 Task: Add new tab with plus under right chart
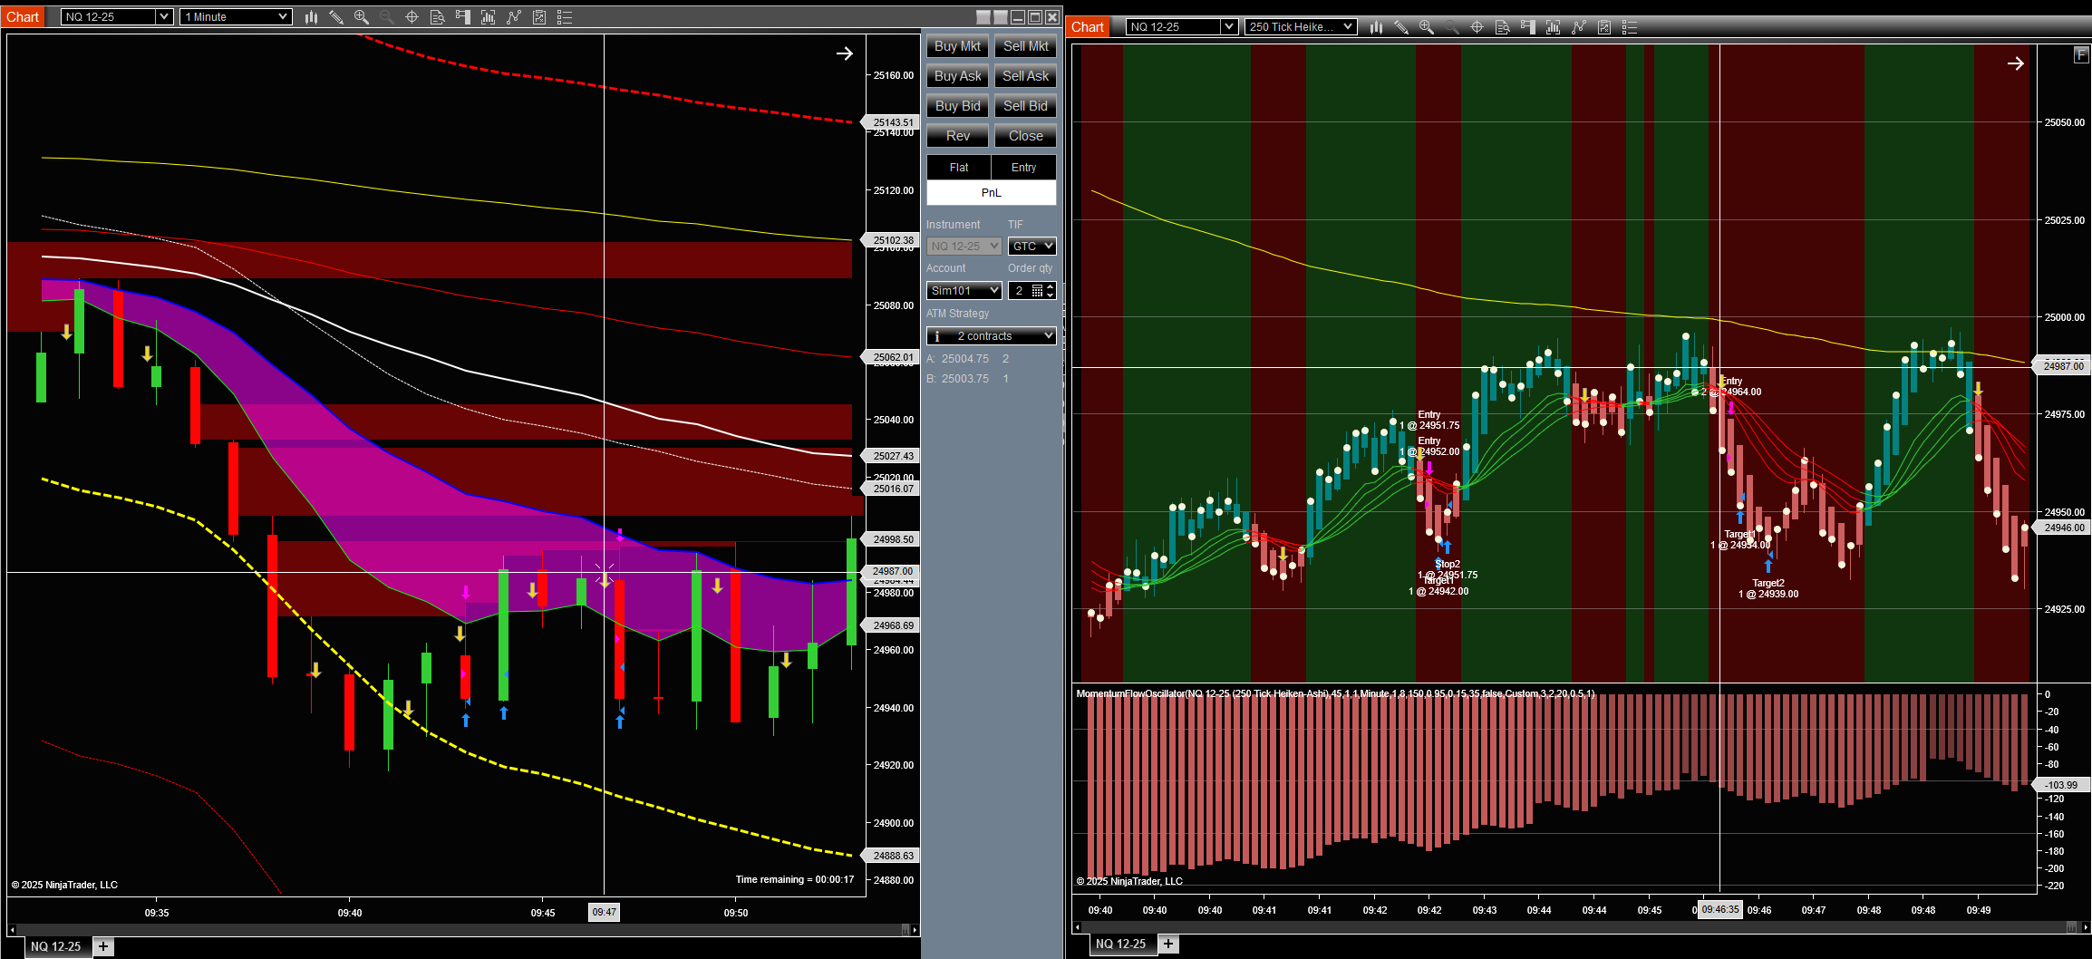[1168, 944]
